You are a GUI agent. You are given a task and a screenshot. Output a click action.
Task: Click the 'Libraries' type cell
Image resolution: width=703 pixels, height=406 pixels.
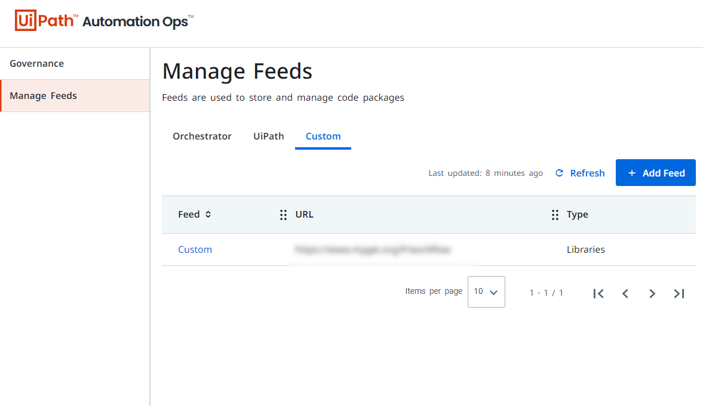point(585,249)
